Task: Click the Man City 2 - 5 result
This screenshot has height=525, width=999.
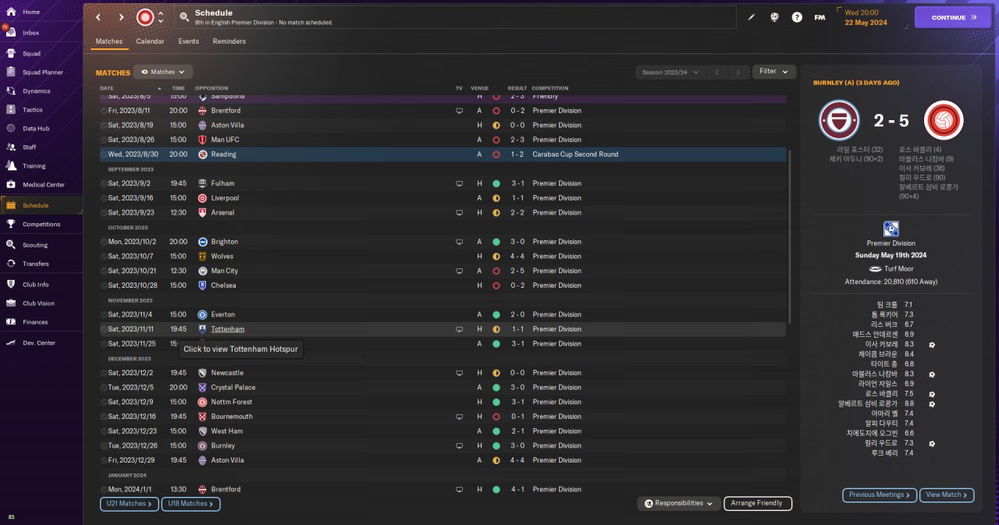Action: (x=517, y=271)
